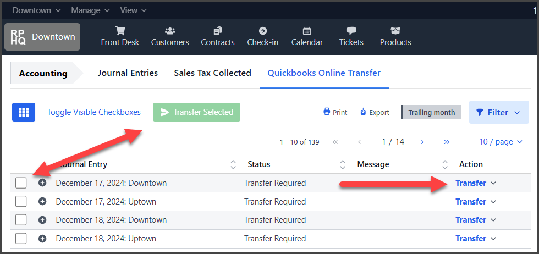Open Contracts page

[x=218, y=36]
